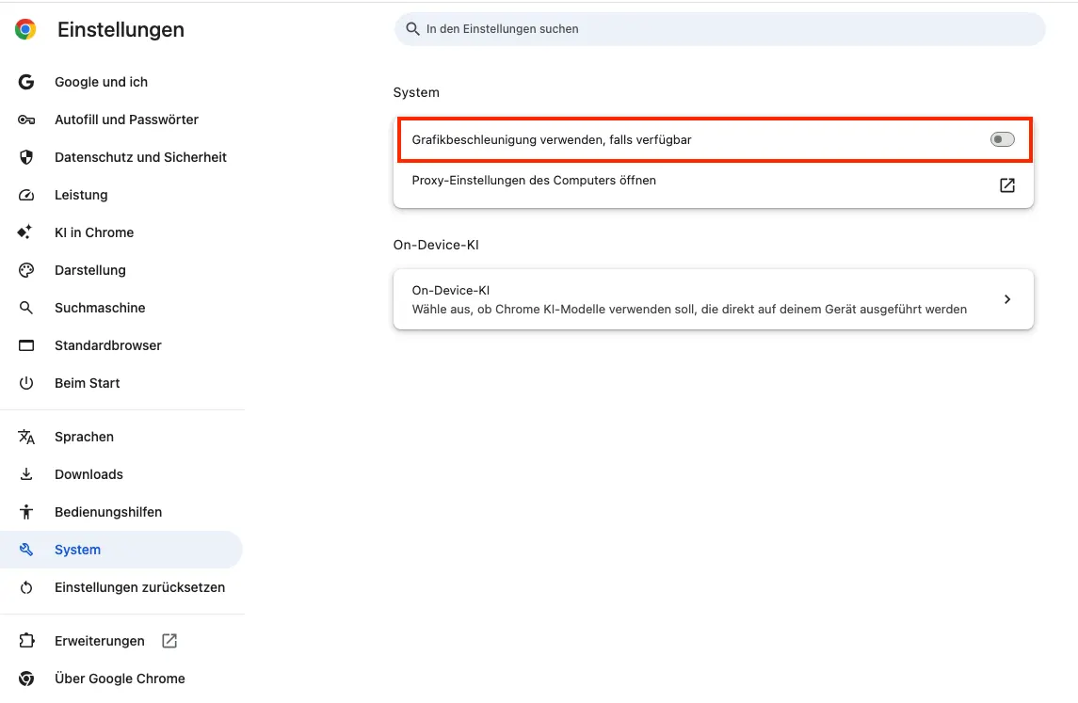1078x703 pixels.
Task: Focus the In den Einstellungen suchen field
Action: point(720,29)
